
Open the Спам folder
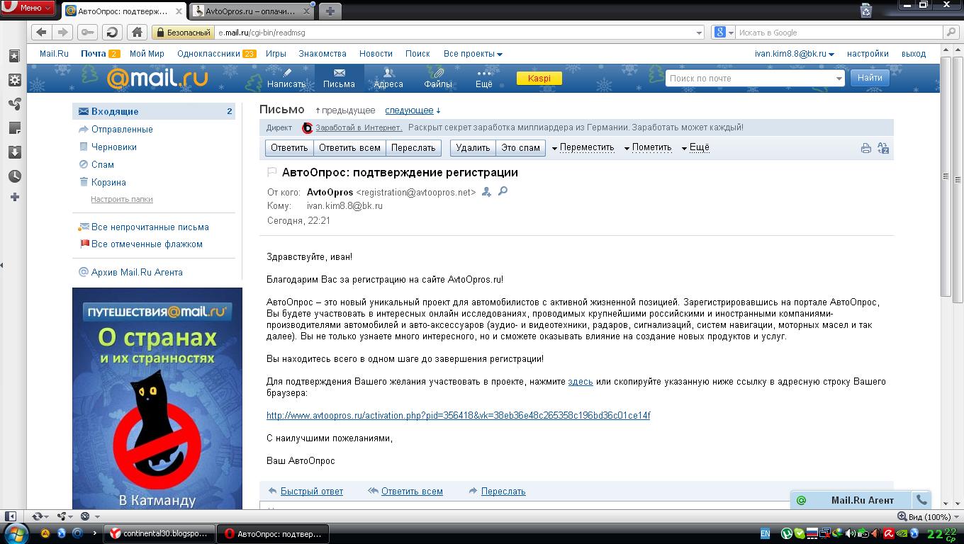(x=102, y=164)
